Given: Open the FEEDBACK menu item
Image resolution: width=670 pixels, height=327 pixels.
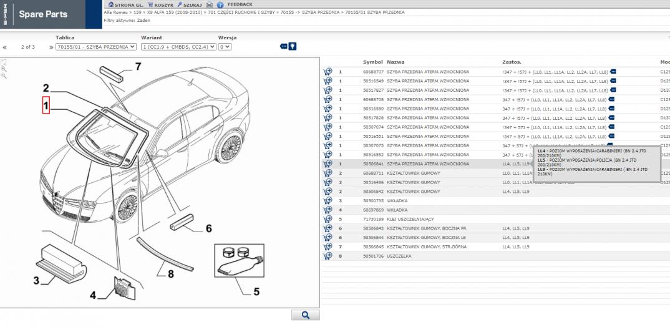Looking at the screenshot, I should [x=240, y=5].
